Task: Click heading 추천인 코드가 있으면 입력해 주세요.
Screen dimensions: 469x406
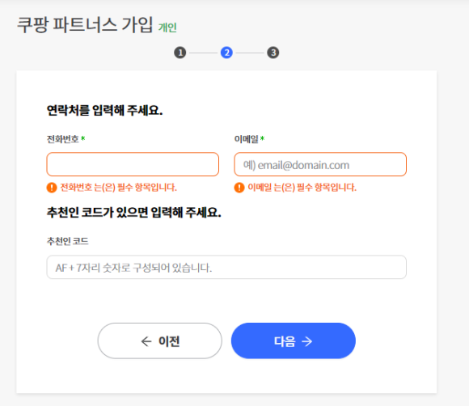Action: (x=133, y=213)
